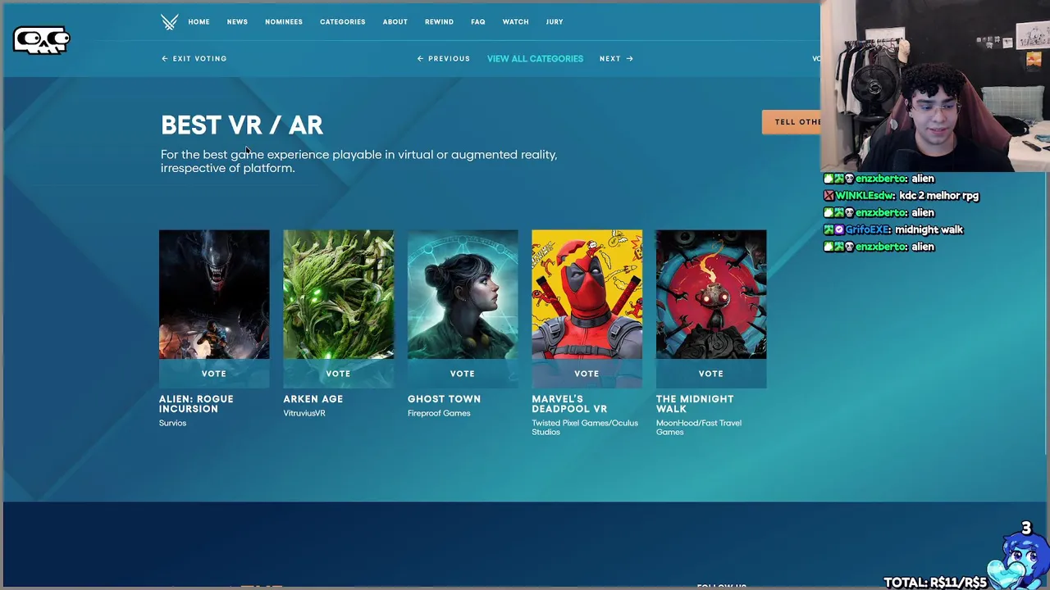Click THE MIDNIGHT WALK title text

[695, 404]
